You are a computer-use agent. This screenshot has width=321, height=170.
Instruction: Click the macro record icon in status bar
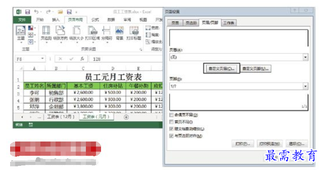pyautogui.click(x=31, y=125)
